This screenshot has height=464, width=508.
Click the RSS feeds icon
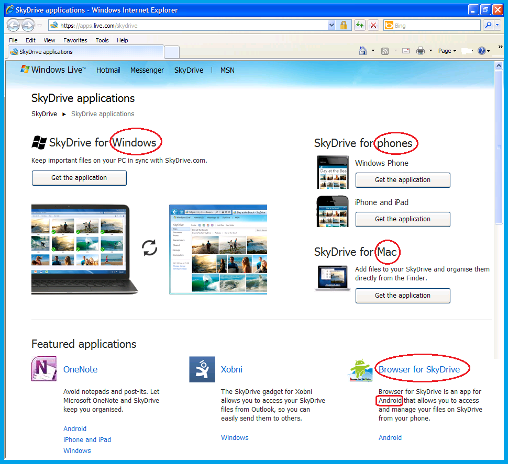point(385,51)
